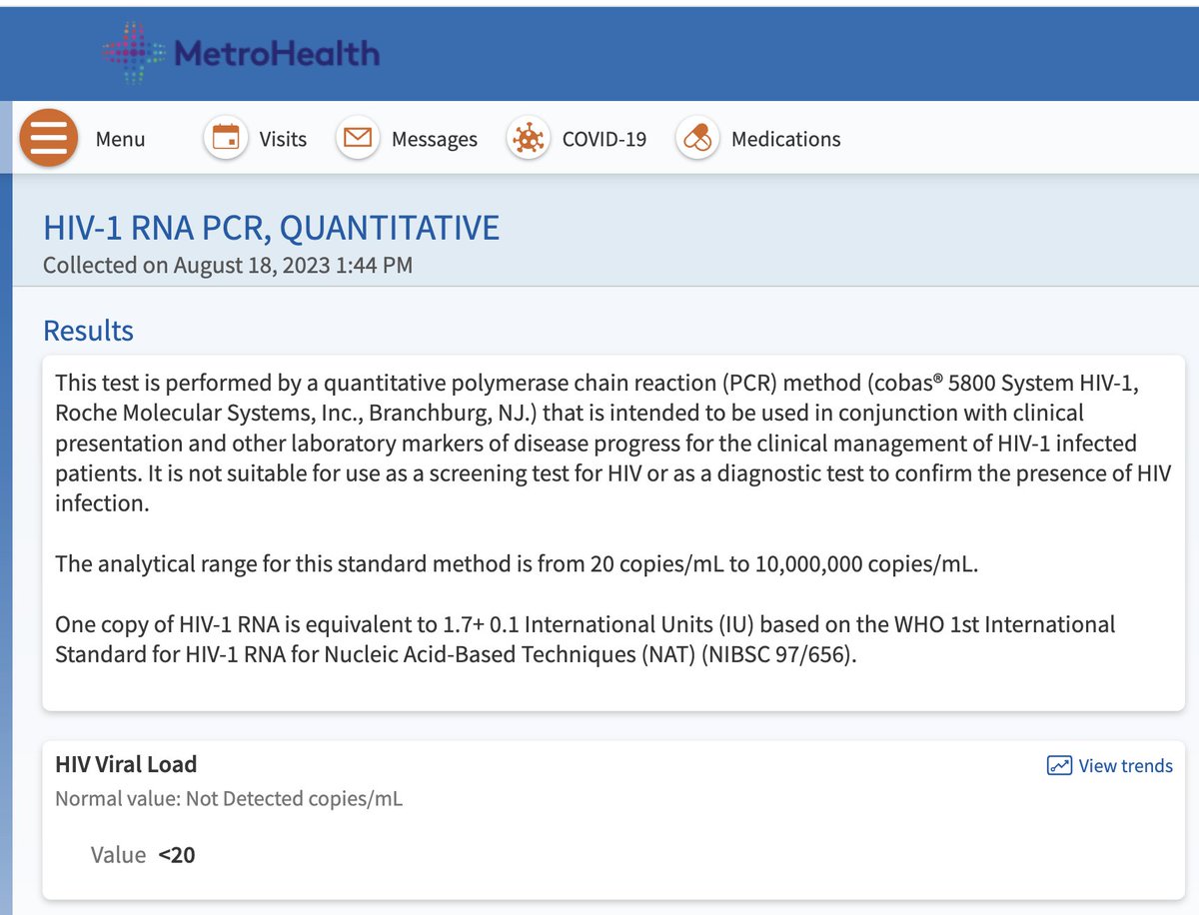Open the Medications section
Image resolution: width=1199 pixels, height=915 pixels.
coord(786,140)
